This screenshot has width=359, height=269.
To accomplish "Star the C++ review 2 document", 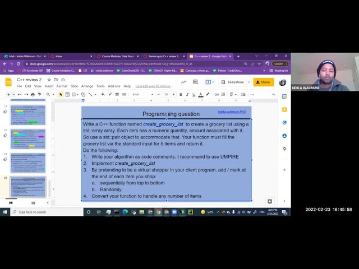I will coord(49,80).
